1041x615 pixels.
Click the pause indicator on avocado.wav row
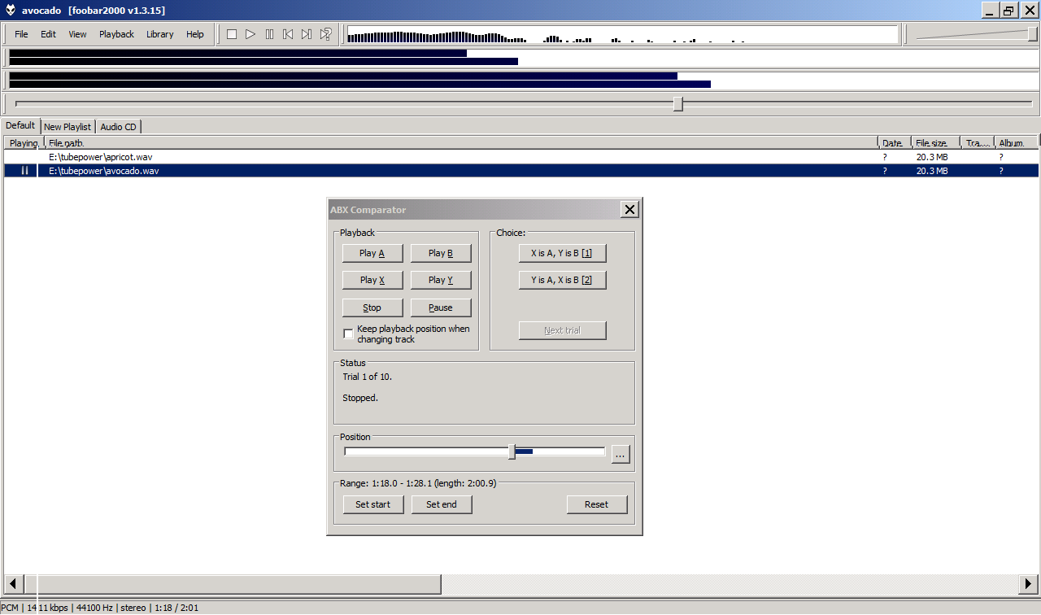click(x=24, y=171)
